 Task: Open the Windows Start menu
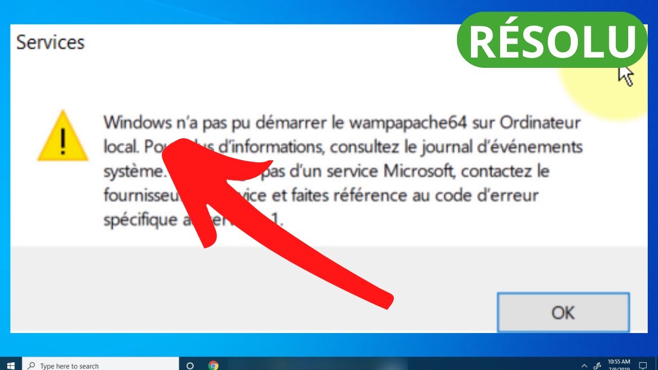(x=11, y=365)
